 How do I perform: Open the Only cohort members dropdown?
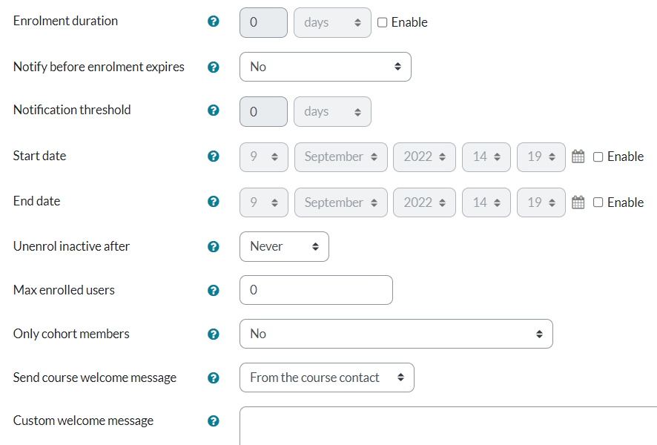(396, 334)
